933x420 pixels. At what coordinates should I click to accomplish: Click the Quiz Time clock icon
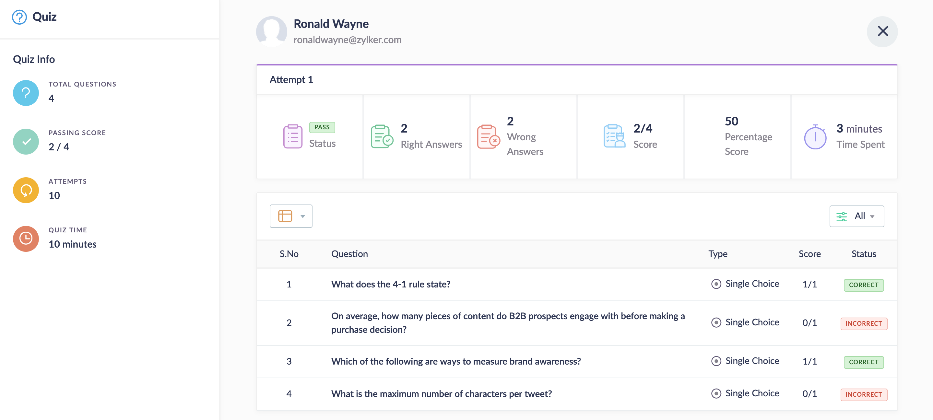click(26, 239)
